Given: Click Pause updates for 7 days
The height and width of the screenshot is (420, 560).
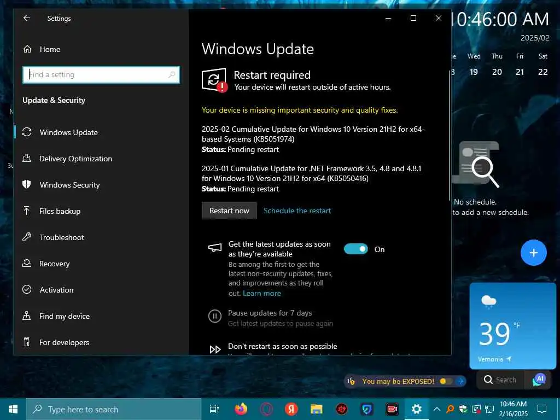Looking at the screenshot, I should coord(270,313).
